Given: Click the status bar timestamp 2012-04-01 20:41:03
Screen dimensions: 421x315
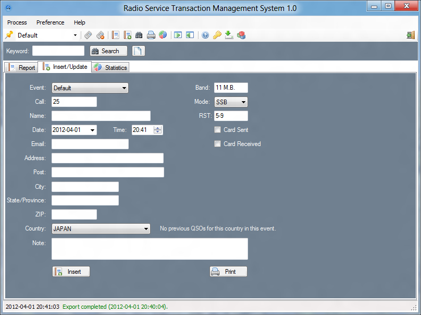Looking at the screenshot, I should 32,307.
